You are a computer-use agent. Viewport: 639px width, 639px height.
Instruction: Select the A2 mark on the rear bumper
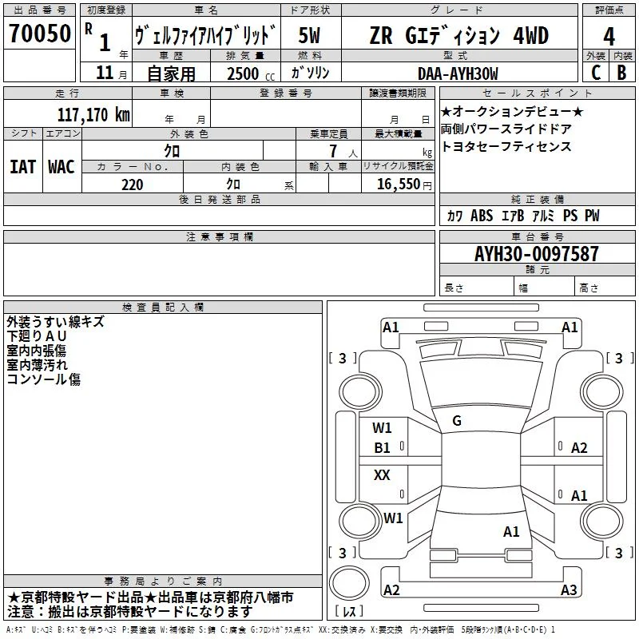point(391,589)
